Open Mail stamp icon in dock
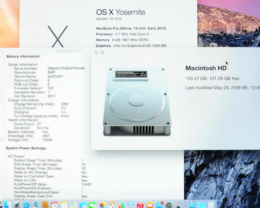Image resolution: width=260 pixels, height=208 pixels. tap(36, 205)
